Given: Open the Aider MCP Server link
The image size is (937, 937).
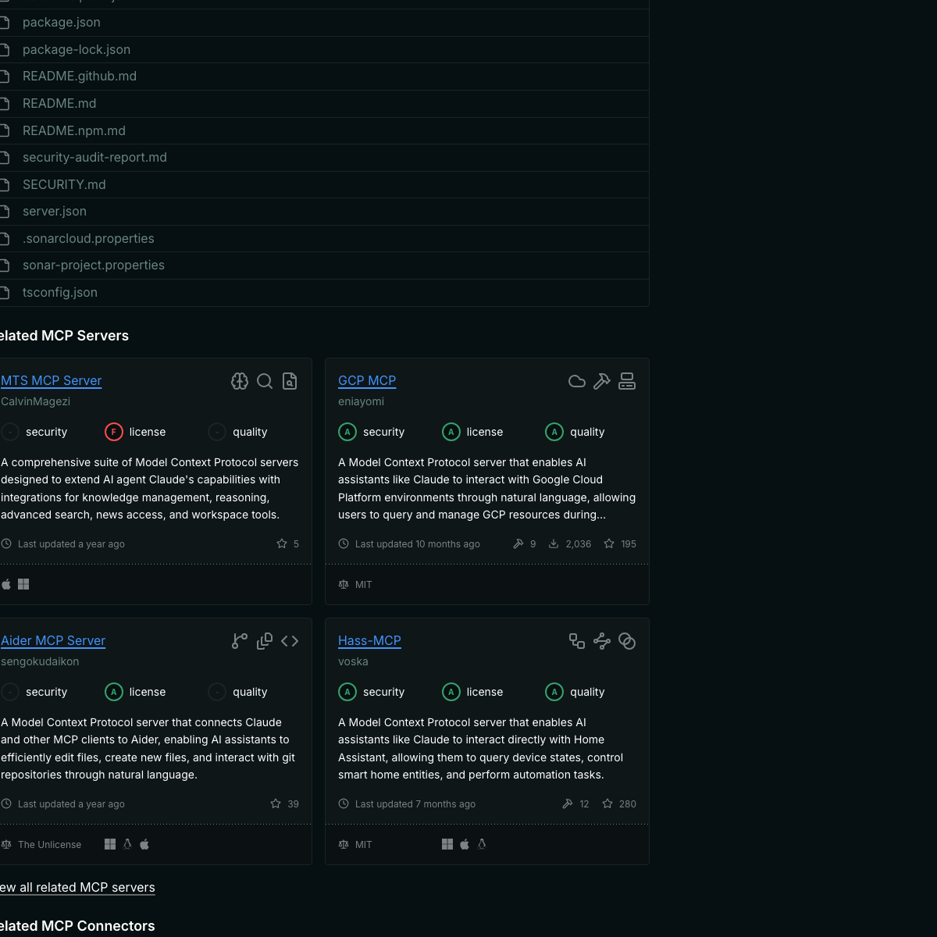Looking at the screenshot, I should (53, 640).
